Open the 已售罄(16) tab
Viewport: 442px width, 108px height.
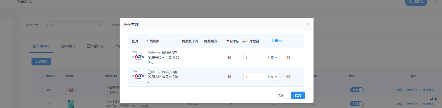point(95,46)
